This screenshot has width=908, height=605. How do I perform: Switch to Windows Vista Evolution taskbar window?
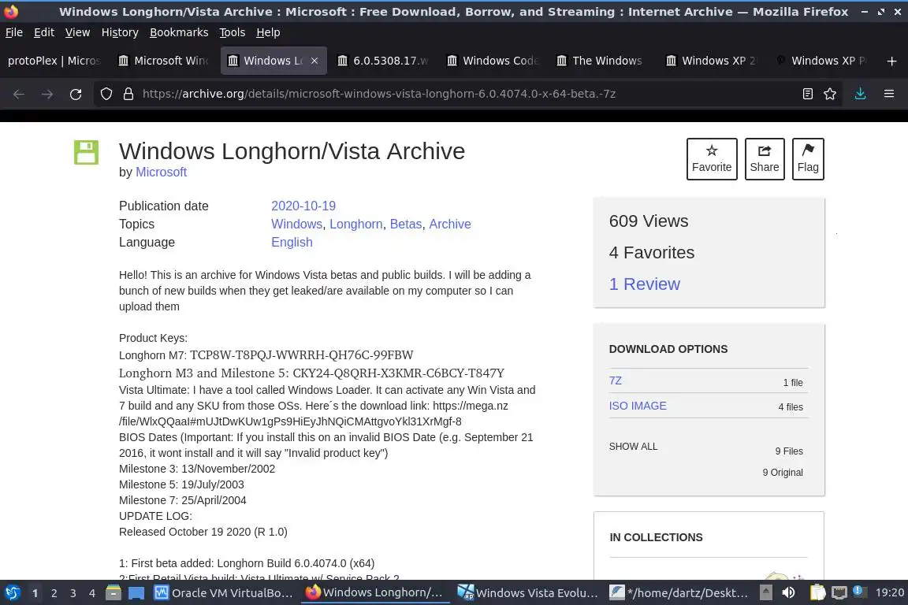[529, 593]
